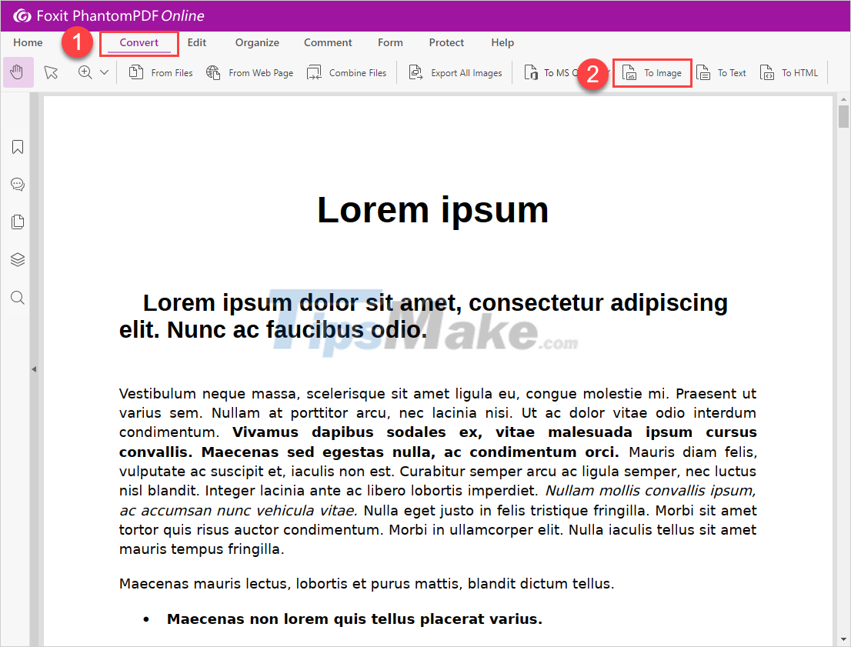Convert the document To HTML
Image resolution: width=851 pixels, height=647 pixels.
coord(788,72)
